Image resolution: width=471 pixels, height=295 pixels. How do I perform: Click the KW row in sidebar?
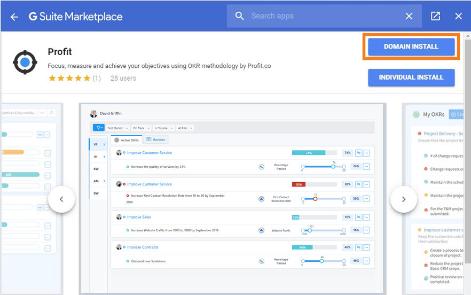98,169
